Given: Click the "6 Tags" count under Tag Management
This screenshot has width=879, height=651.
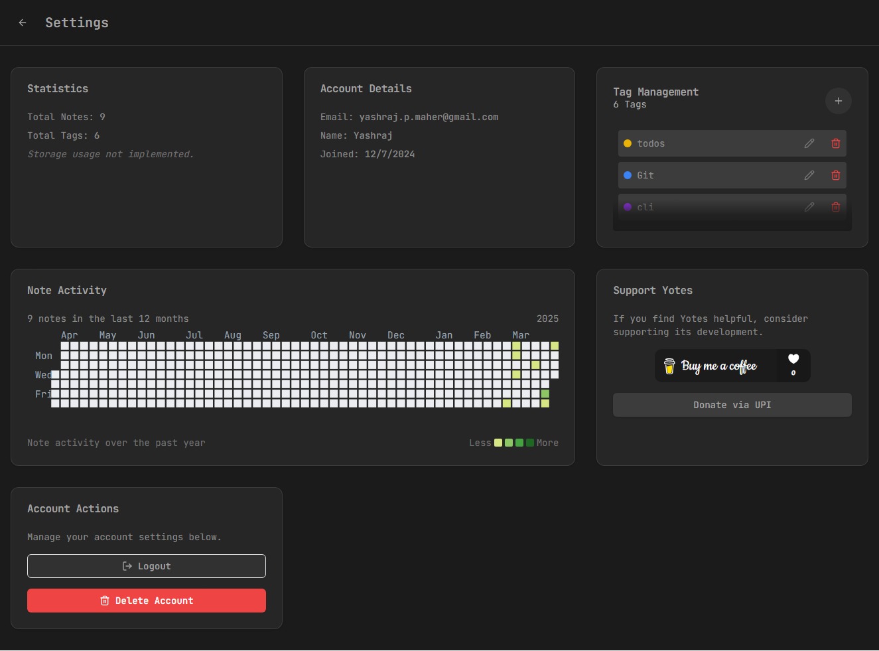Looking at the screenshot, I should click(630, 104).
